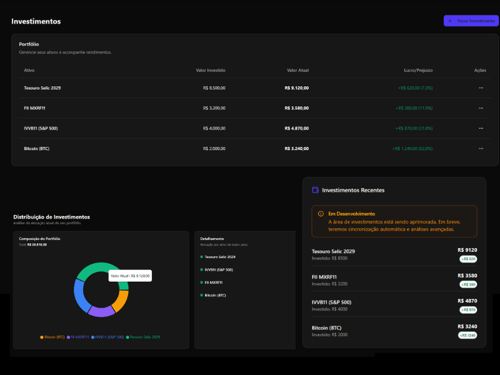500x375 pixels.
Task: Click the green dot beside Tesouro Selic 2029 in Detalhamento
Action: [x=202, y=257]
